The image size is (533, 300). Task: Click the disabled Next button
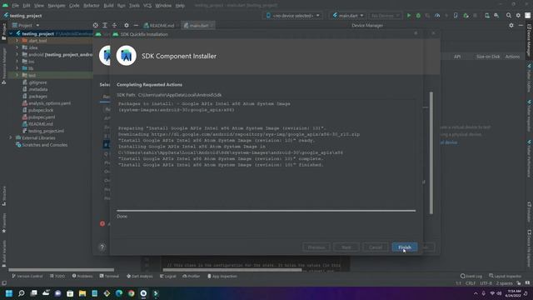coord(346,247)
